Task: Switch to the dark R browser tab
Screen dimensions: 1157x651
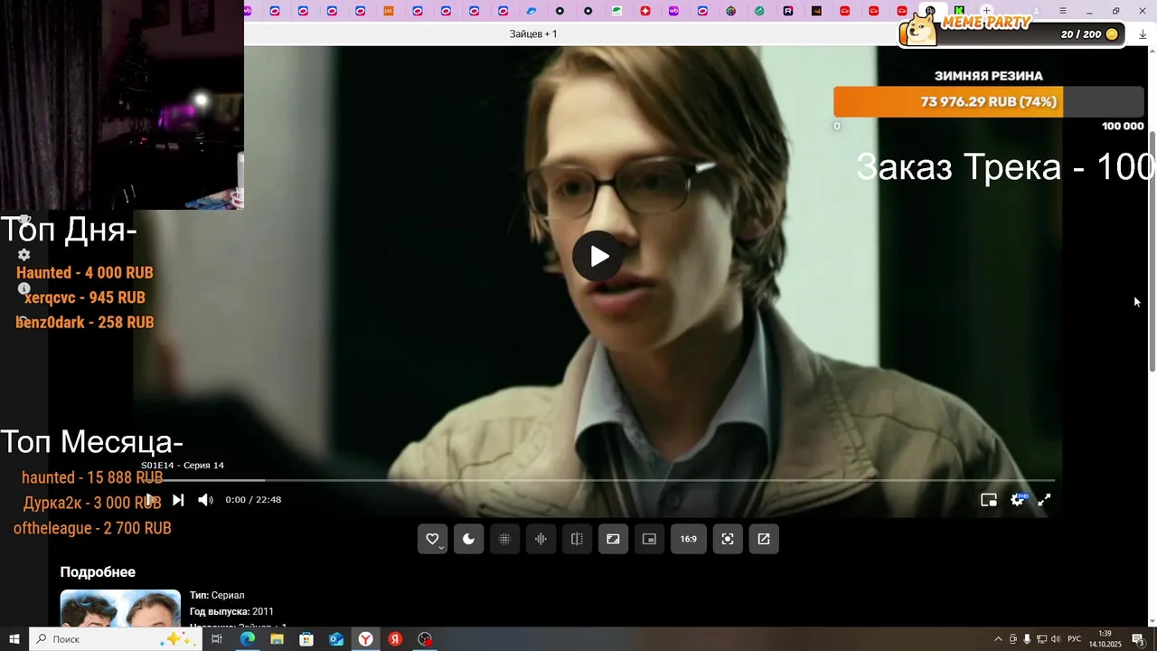Action: [x=788, y=11]
